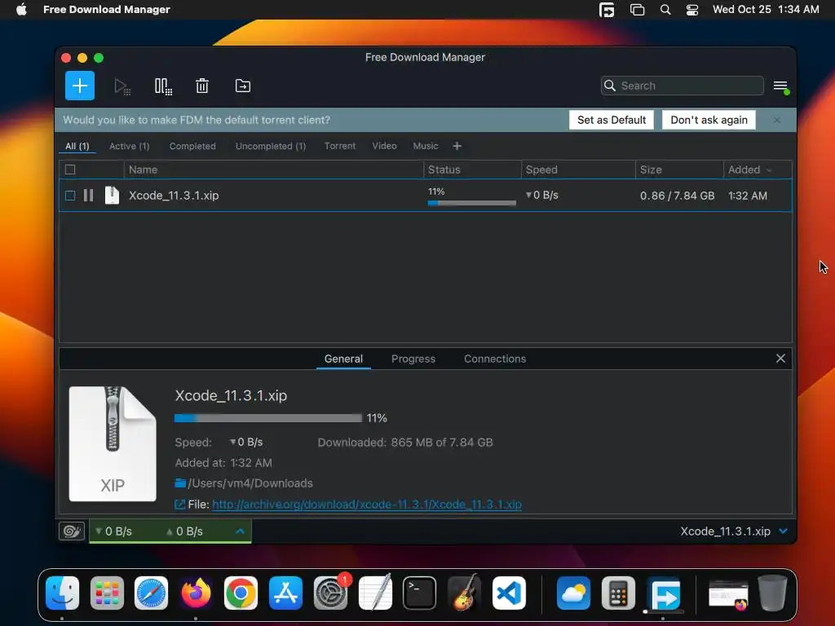Viewport: 835px width, 626px height.
Task: Select the Completed filter tab
Action: (192, 146)
